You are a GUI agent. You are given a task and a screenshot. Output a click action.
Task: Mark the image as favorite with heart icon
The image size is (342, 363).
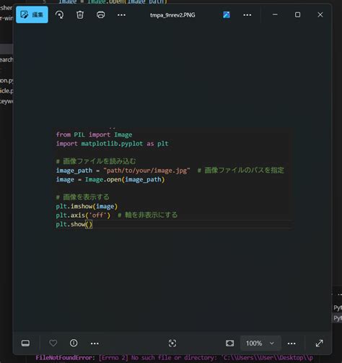(53, 343)
